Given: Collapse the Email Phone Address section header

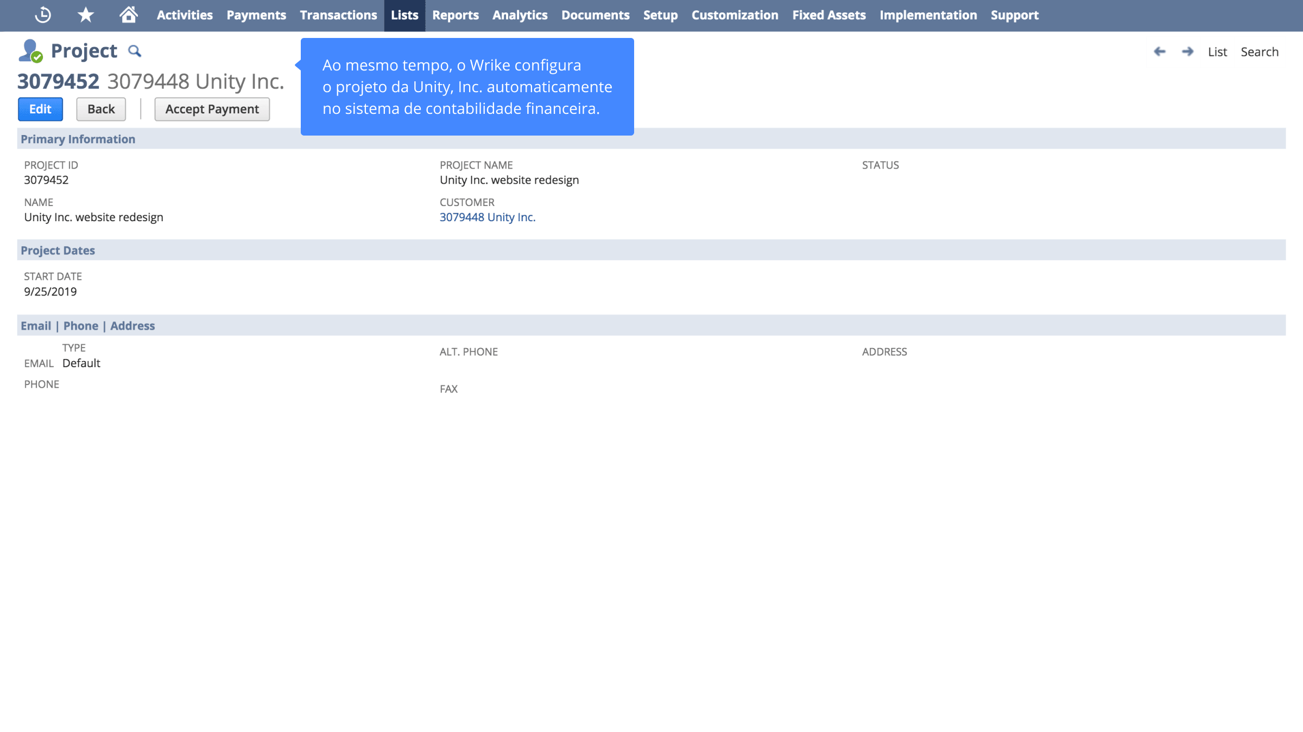Looking at the screenshot, I should point(651,325).
